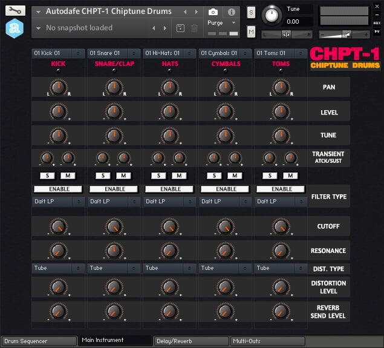384x348 pixels.
Task: Load the previous snapshot arrow
Action: tap(154, 28)
